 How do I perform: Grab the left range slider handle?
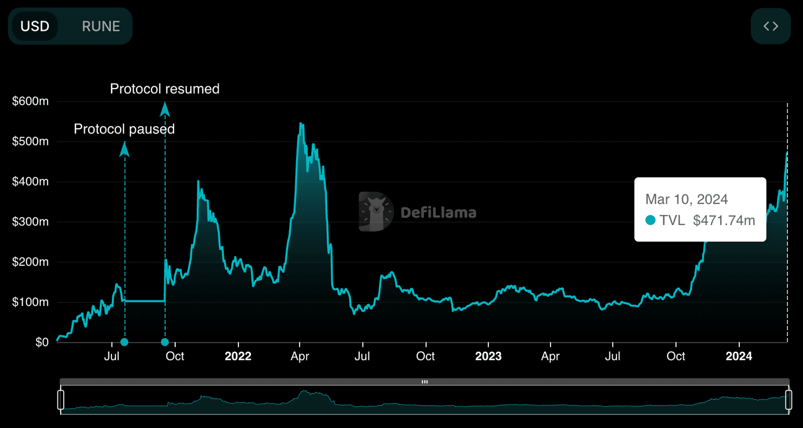point(61,400)
